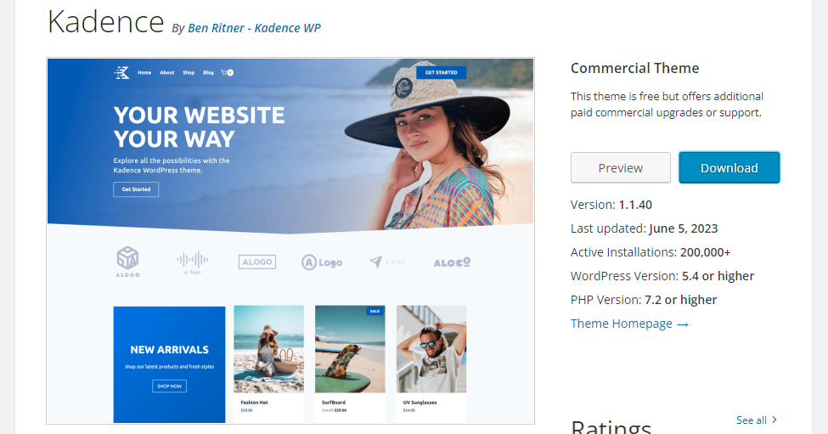This screenshot has height=434, width=828.
Task: Click the circled A Logo brand icon
Action: [322, 262]
